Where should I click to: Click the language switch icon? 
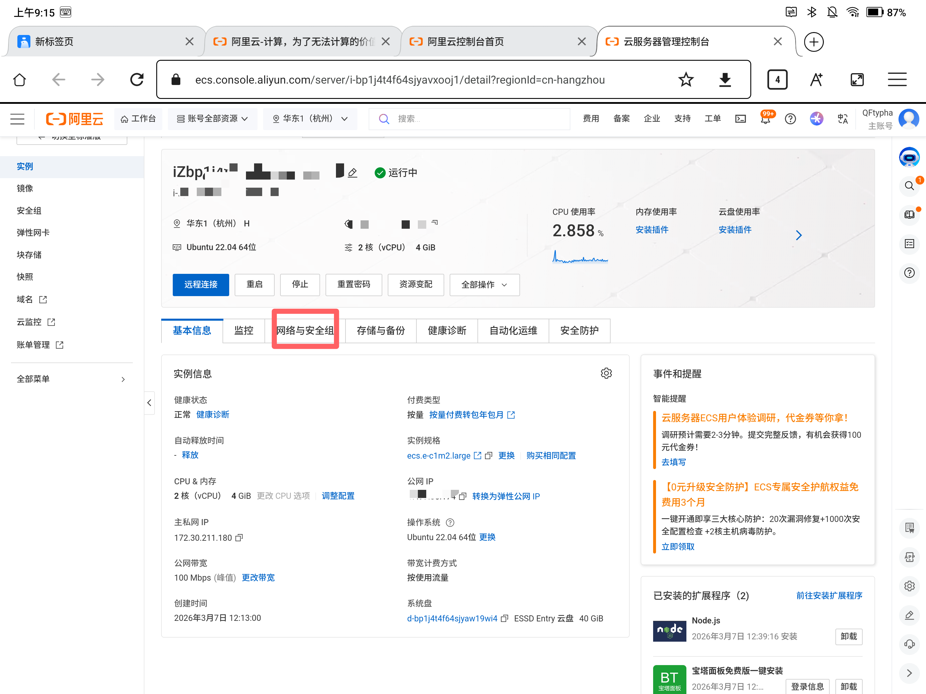click(x=843, y=119)
